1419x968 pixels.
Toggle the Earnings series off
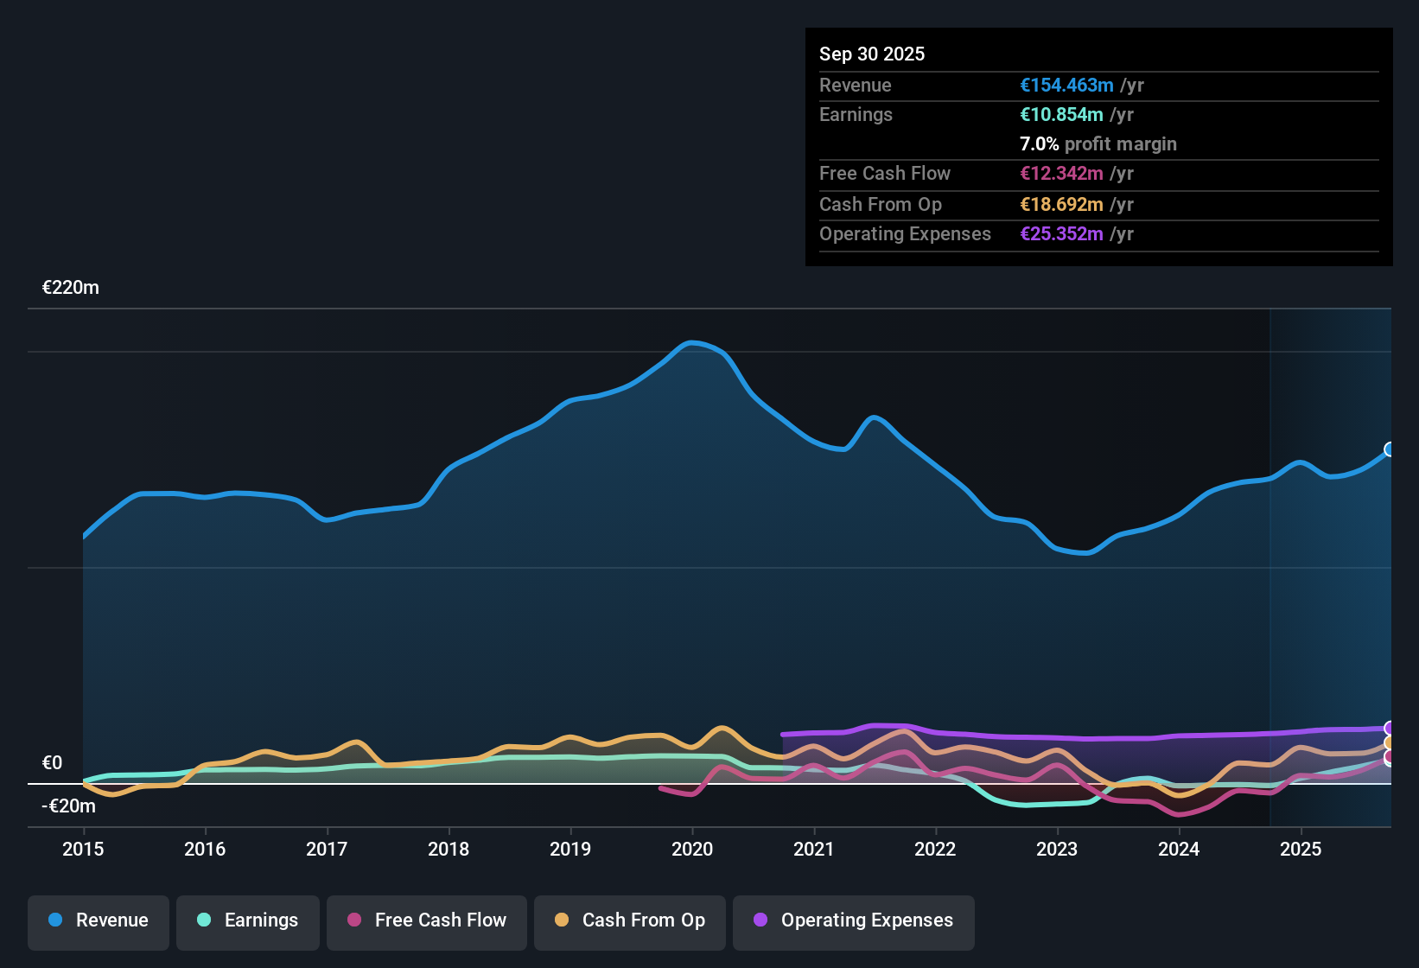248,921
